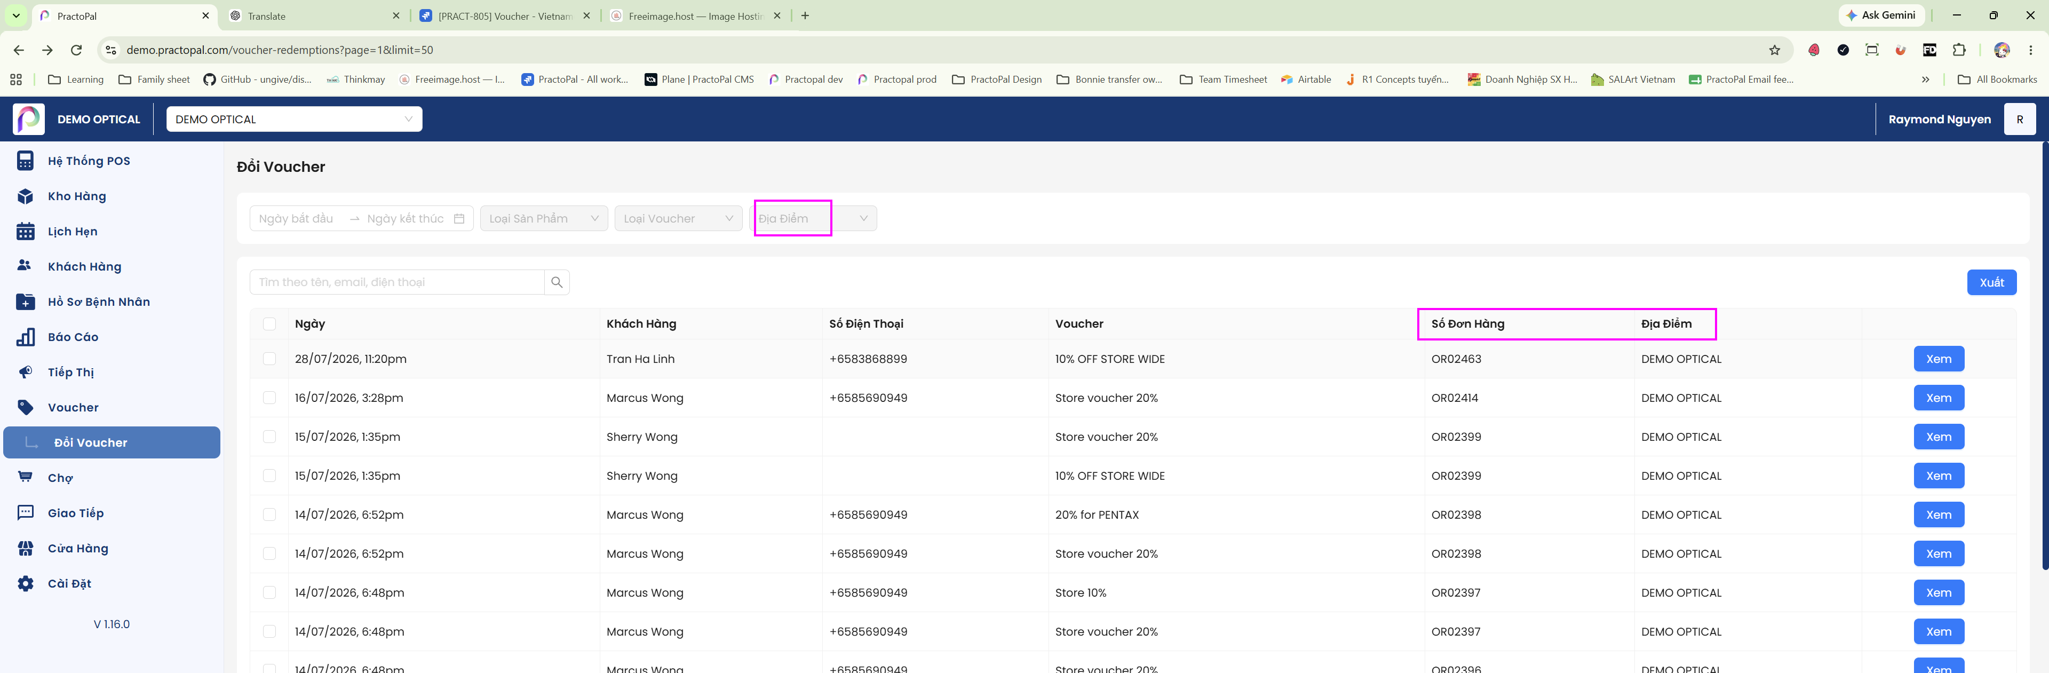Open the Loại Voucher dropdown
The width and height of the screenshot is (2049, 673).
click(679, 219)
